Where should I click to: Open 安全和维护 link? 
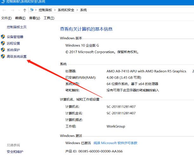pyautogui.click(x=15, y=152)
